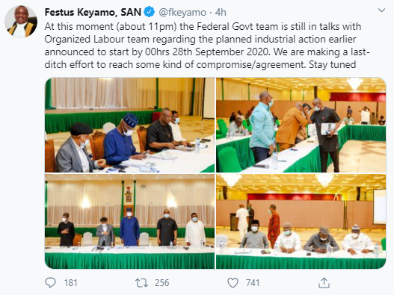Open the share upload icon
Screen dimensions: 394x295
click(x=324, y=283)
